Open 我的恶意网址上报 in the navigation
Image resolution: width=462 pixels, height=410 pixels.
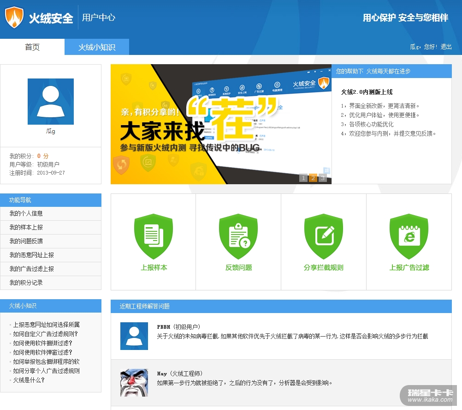[x=51, y=255]
